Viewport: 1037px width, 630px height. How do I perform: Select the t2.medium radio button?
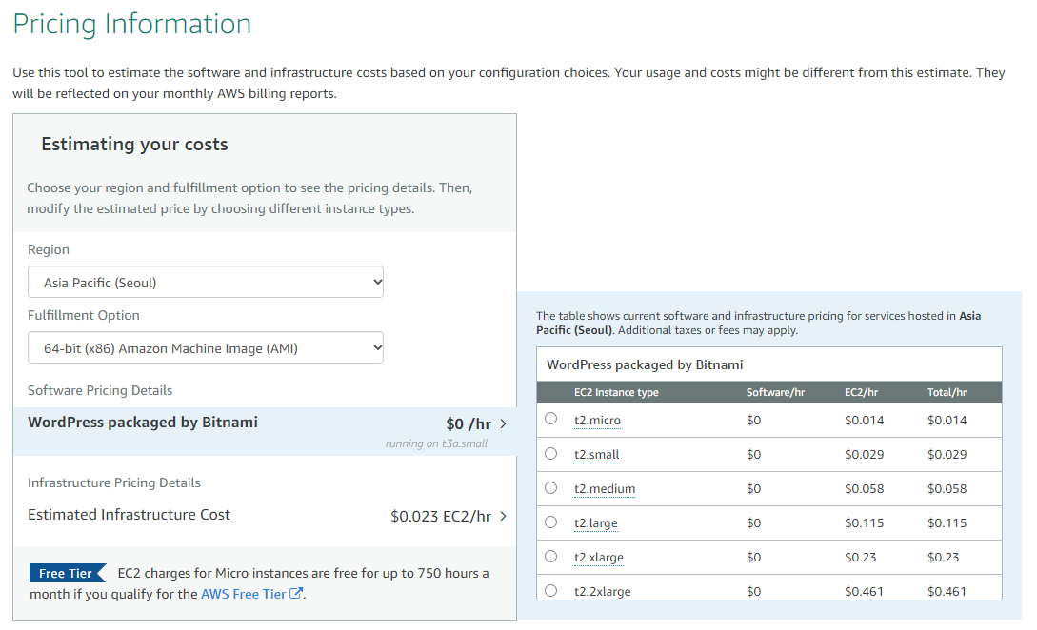tap(551, 488)
